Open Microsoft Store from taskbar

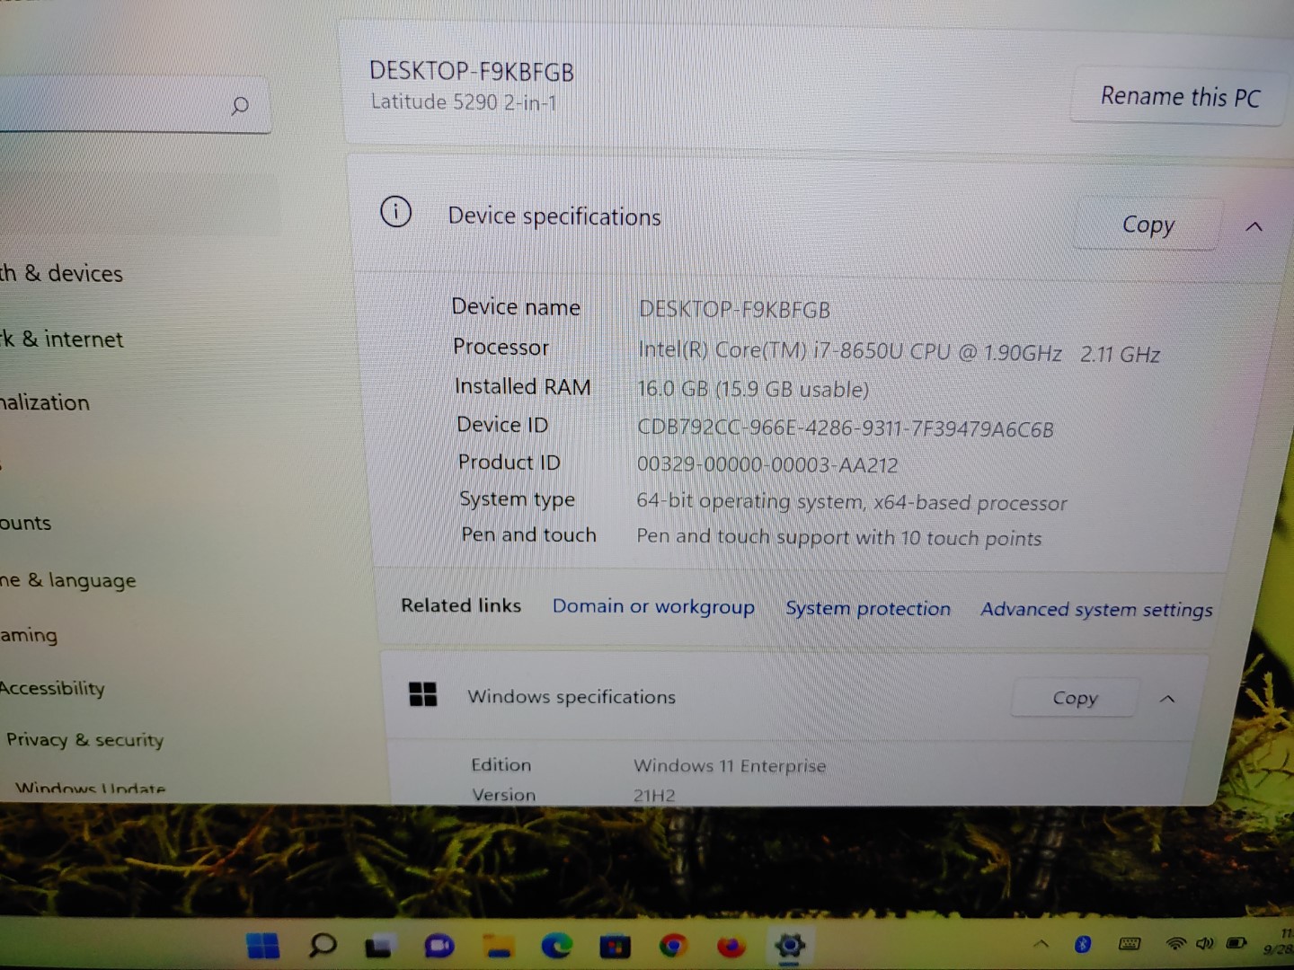tap(615, 947)
